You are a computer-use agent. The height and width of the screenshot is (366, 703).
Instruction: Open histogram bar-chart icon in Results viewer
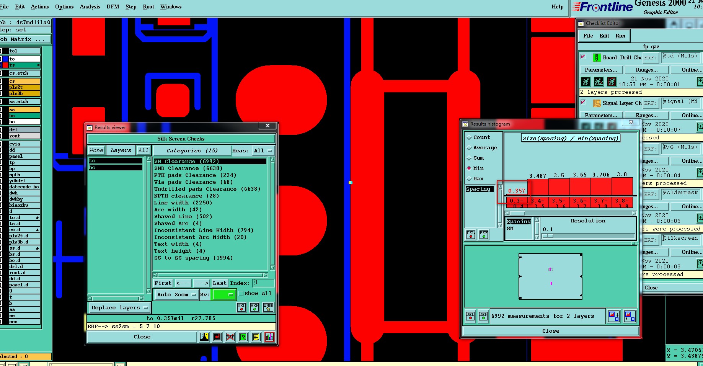(x=269, y=337)
